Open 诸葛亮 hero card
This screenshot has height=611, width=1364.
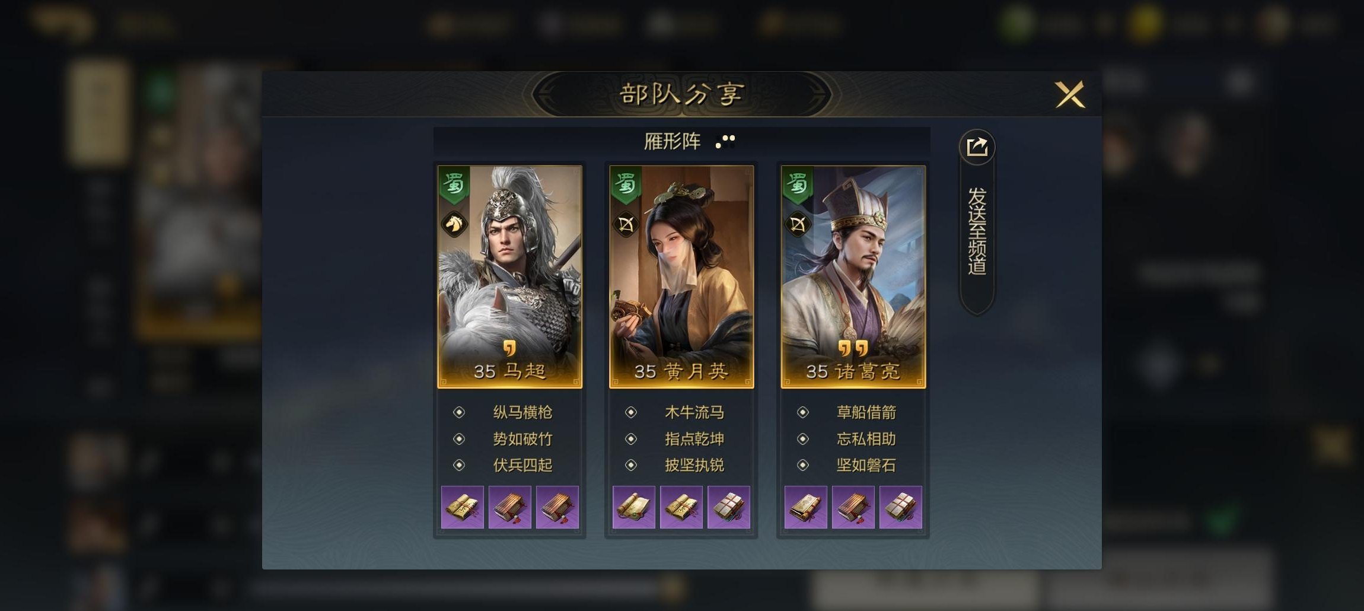(853, 277)
